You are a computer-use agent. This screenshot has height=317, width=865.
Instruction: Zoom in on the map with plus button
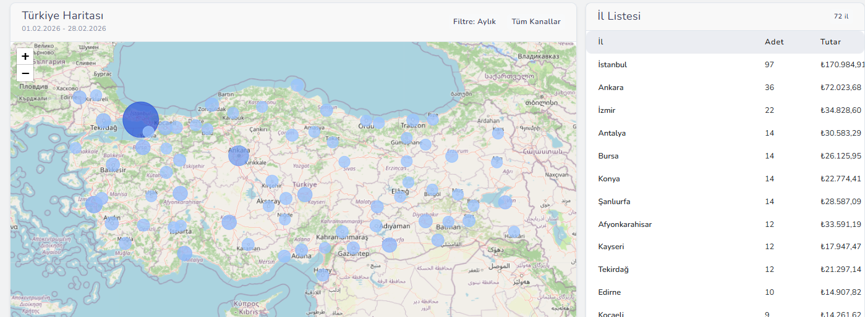(x=25, y=56)
